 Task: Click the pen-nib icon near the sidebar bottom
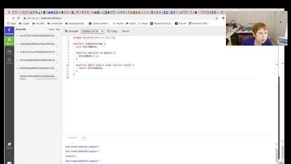pos(9,145)
